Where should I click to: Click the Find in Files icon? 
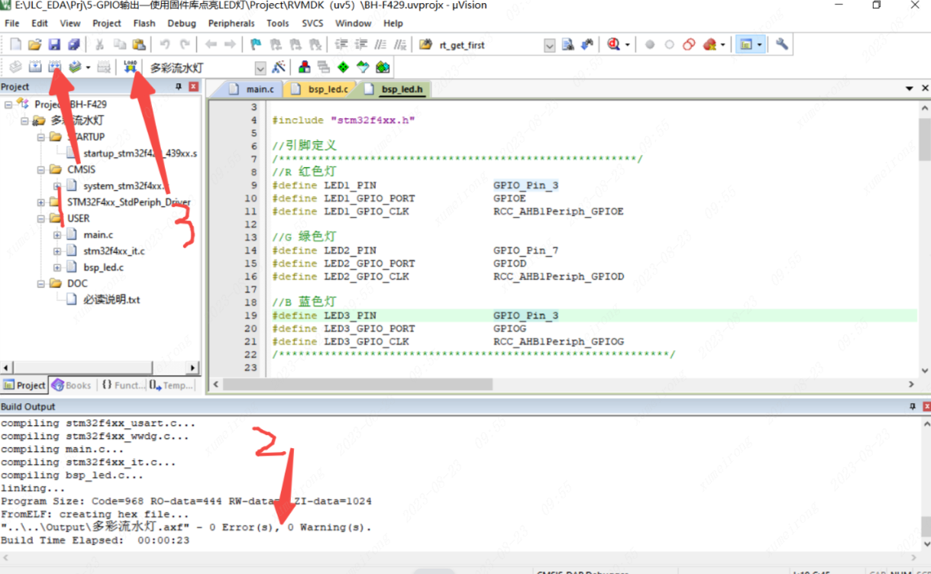click(567, 45)
